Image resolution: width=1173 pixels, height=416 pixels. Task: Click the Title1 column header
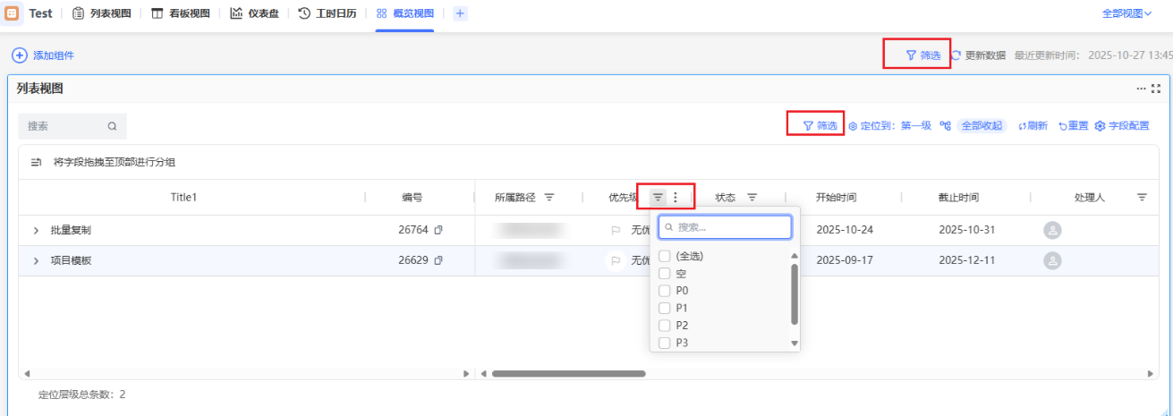click(x=183, y=198)
